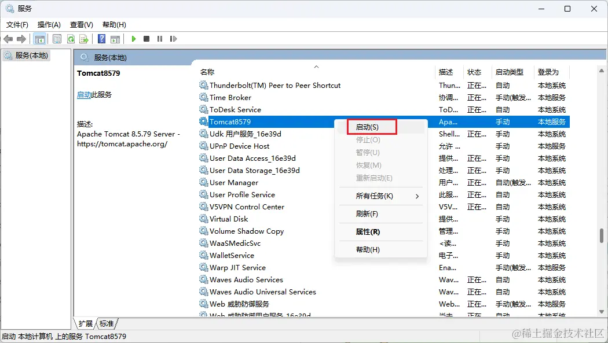Click the 启动 link for this service
Image resolution: width=608 pixels, height=343 pixels.
click(84, 94)
